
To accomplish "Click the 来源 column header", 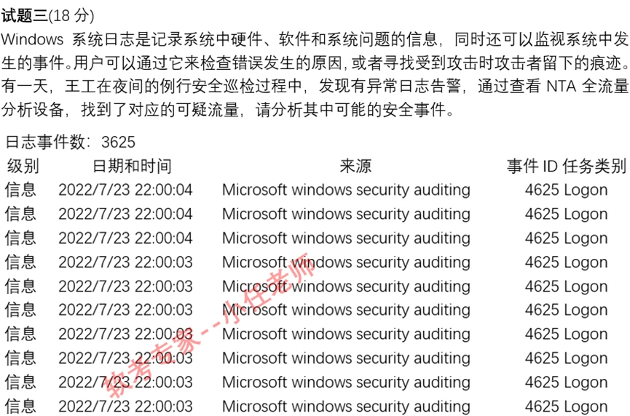I will tap(355, 166).
